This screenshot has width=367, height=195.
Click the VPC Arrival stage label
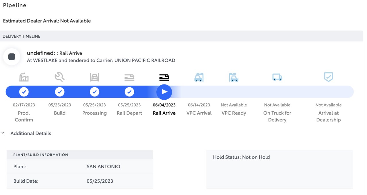pos(199,113)
